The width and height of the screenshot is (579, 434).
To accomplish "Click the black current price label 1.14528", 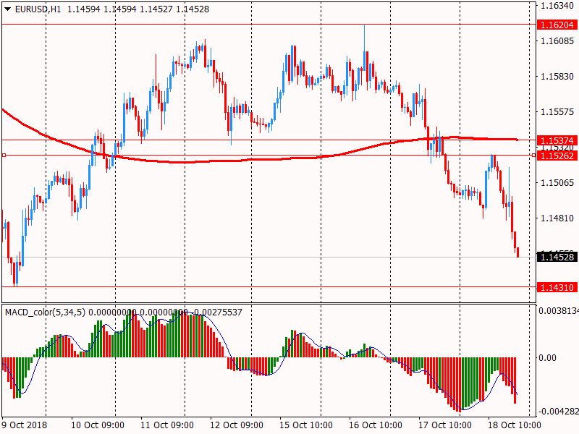I will click(557, 257).
